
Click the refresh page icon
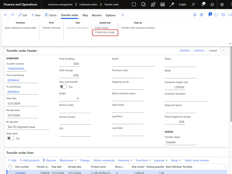(216, 15)
